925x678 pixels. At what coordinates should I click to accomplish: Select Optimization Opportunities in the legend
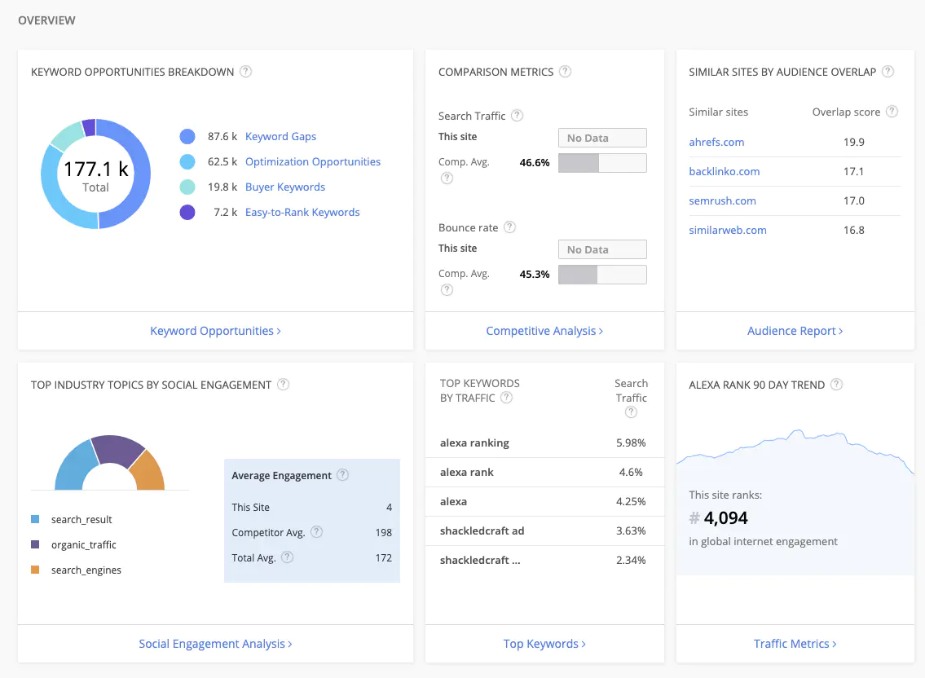(312, 161)
